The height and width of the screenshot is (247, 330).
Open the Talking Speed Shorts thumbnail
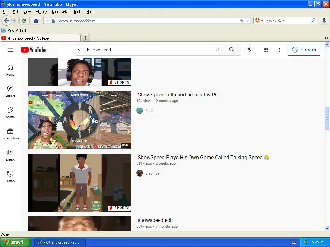tap(80, 183)
